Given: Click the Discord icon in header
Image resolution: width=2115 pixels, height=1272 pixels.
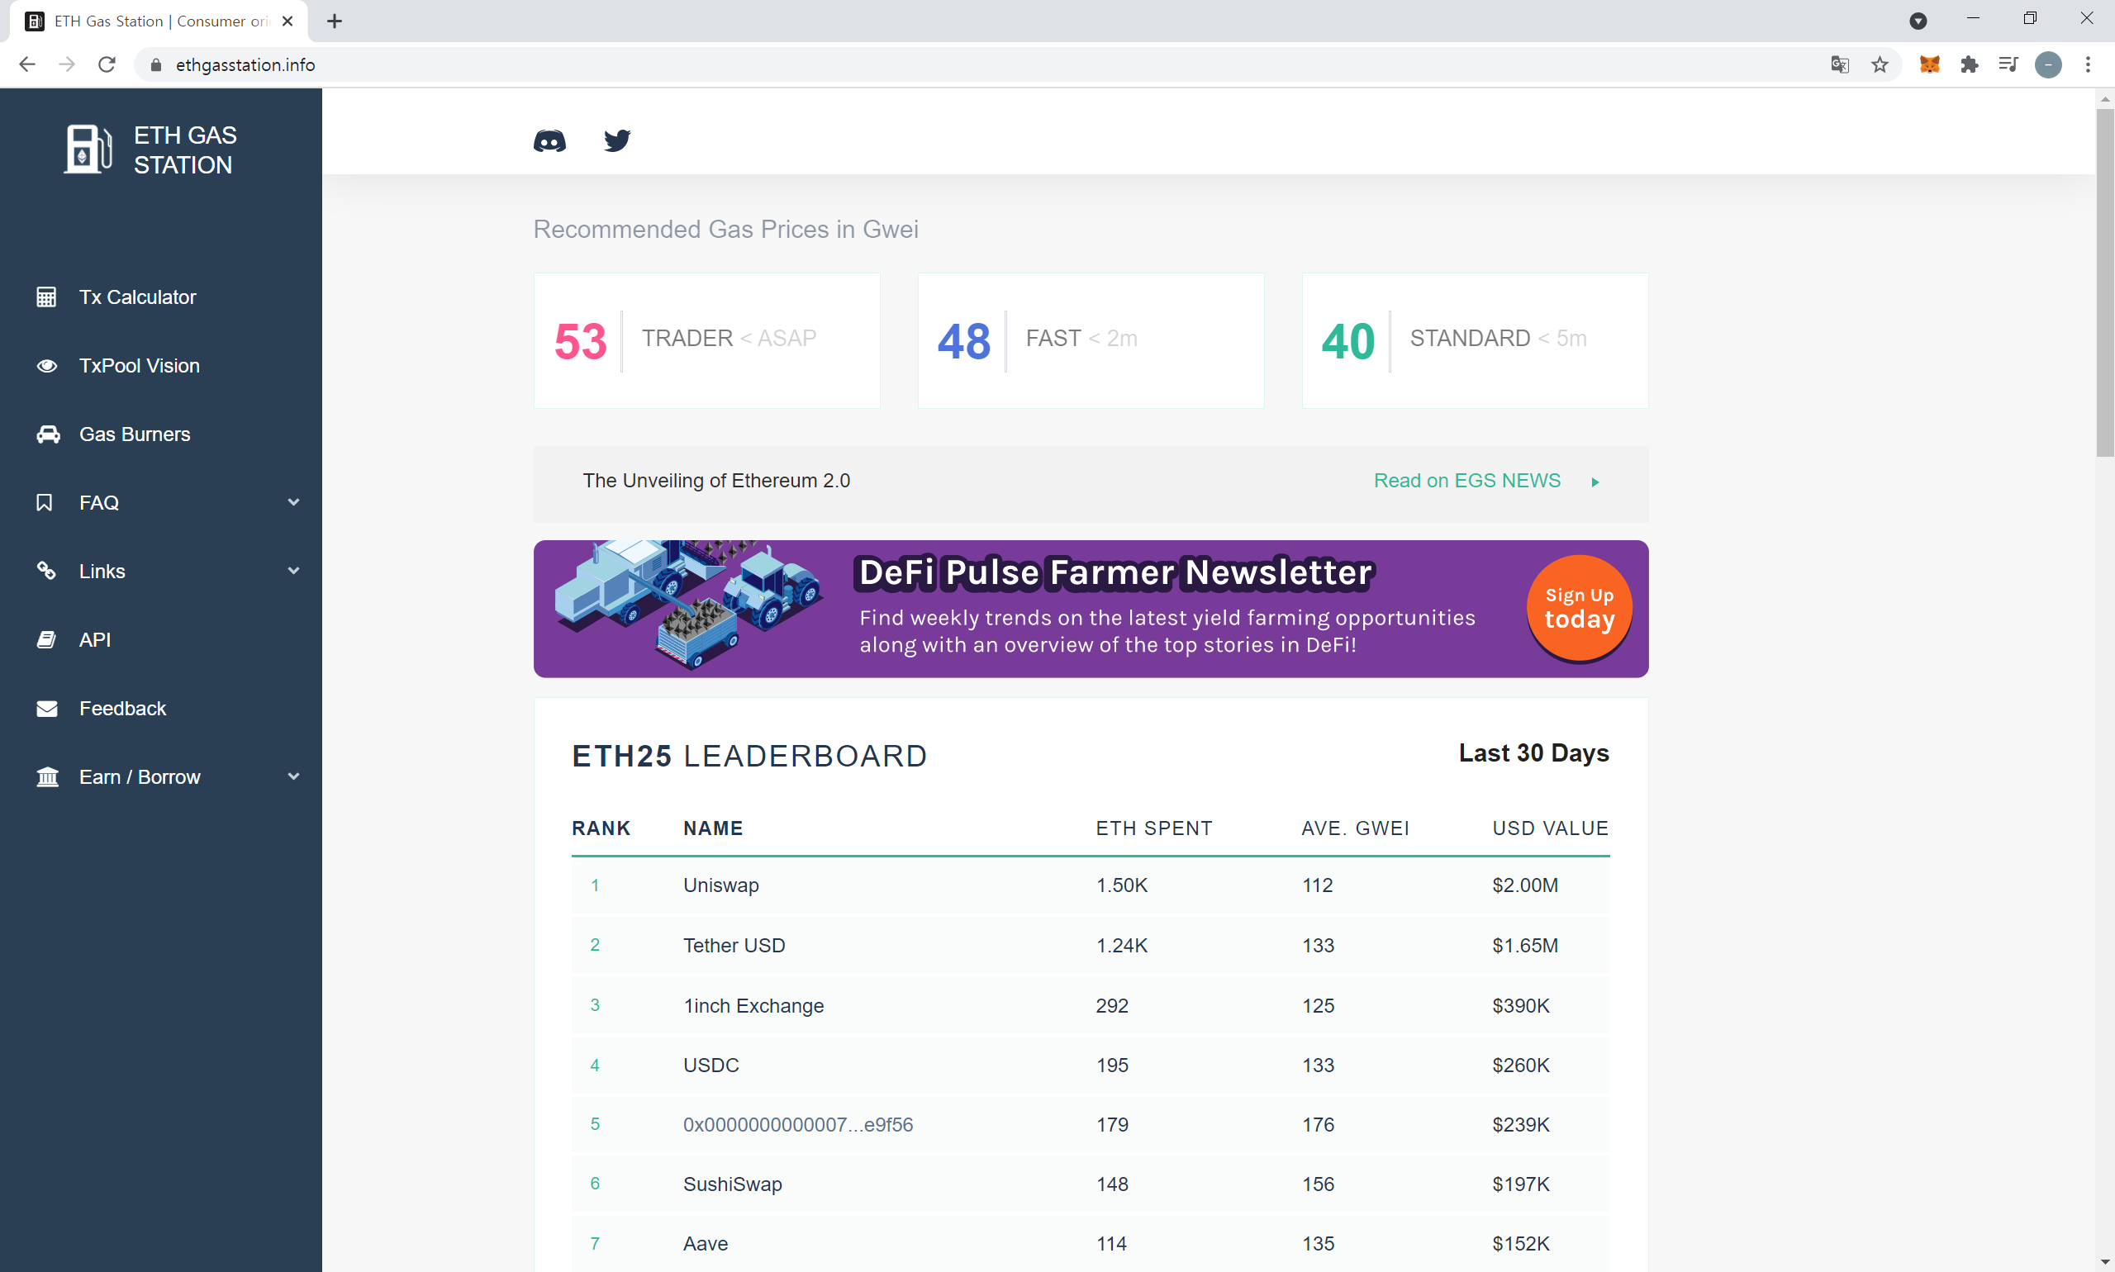Looking at the screenshot, I should [549, 140].
